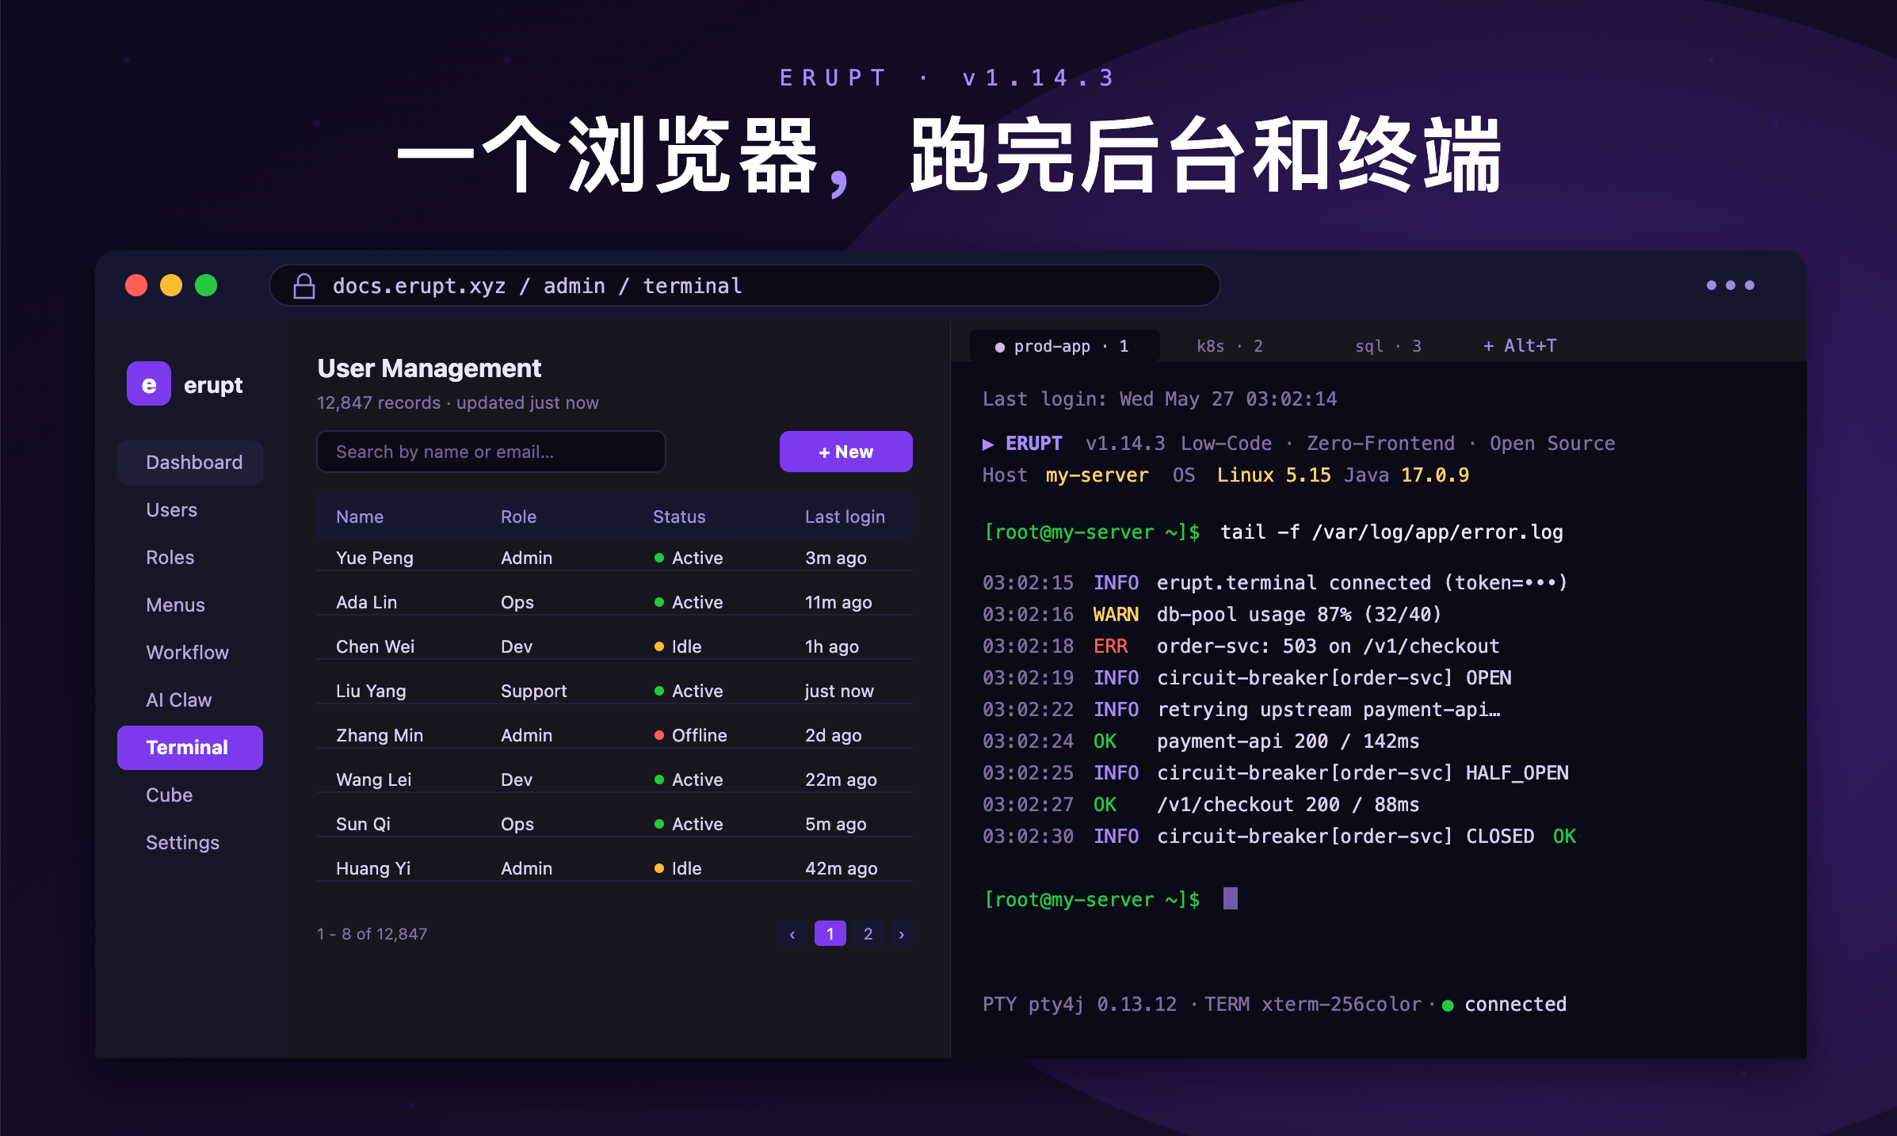Click the '1 - 8 of 12,847' record count
Viewport: 1897px width, 1136px height.
[x=372, y=934]
